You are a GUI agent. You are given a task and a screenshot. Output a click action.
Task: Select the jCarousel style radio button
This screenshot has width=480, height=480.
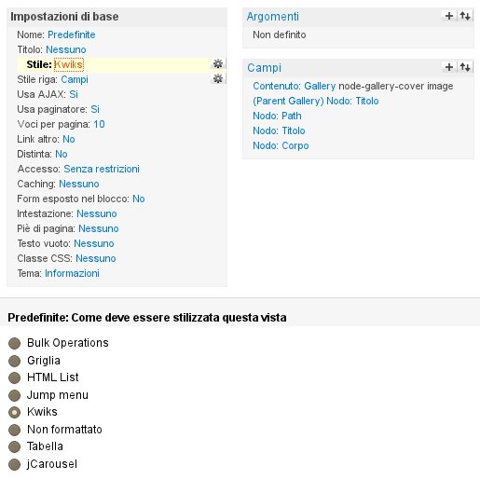pos(14,465)
